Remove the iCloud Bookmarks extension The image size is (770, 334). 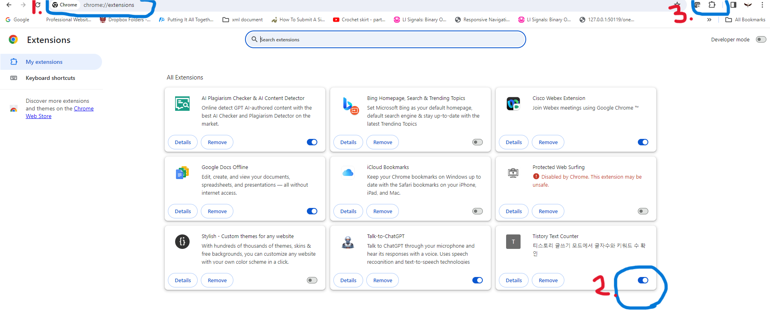pos(383,211)
